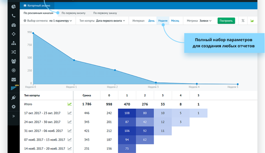Open the phone calls section in sidebar

(13, 16)
